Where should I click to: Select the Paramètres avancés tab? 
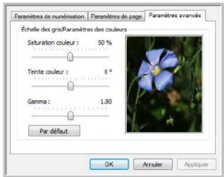click(175, 15)
